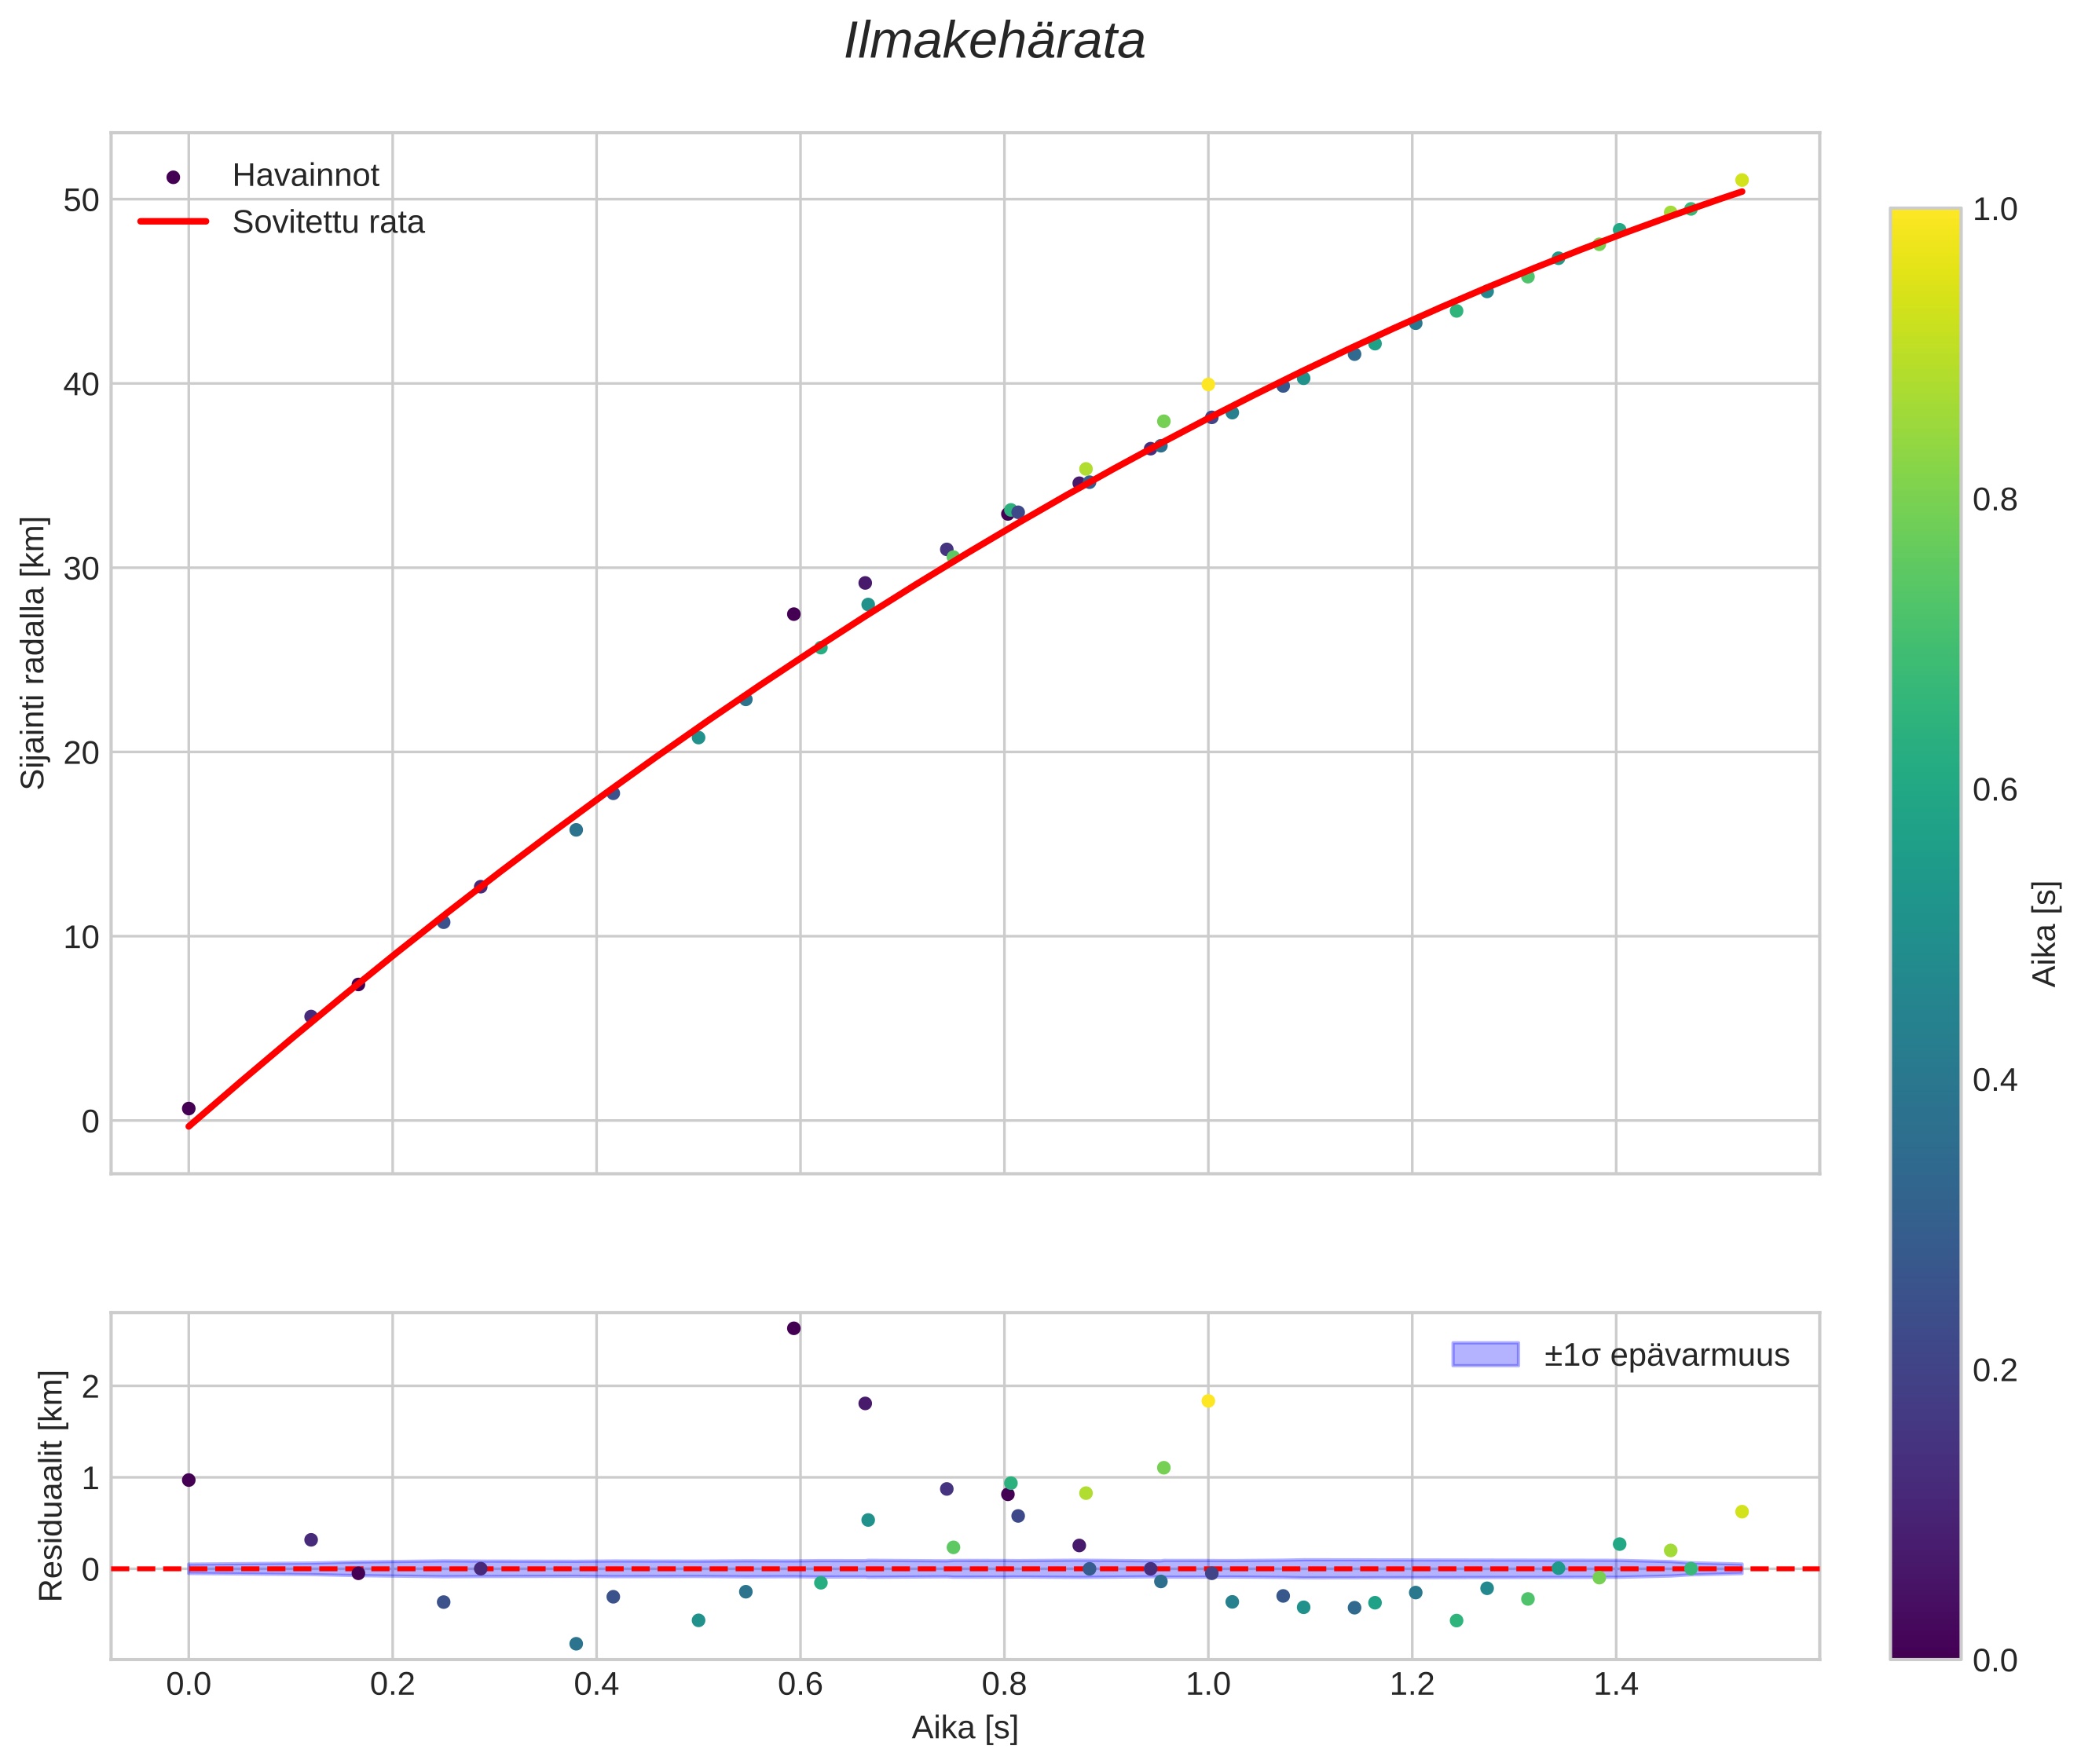
Task: Click the ±1σ epävarmuus legend text
Action: [x=1666, y=1355]
